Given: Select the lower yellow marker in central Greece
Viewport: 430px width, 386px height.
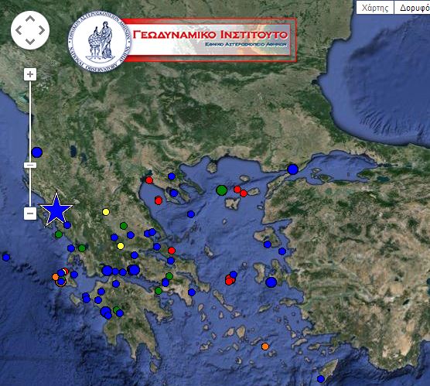Looking at the screenshot, I should pyautogui.click(x=121, y=246).
